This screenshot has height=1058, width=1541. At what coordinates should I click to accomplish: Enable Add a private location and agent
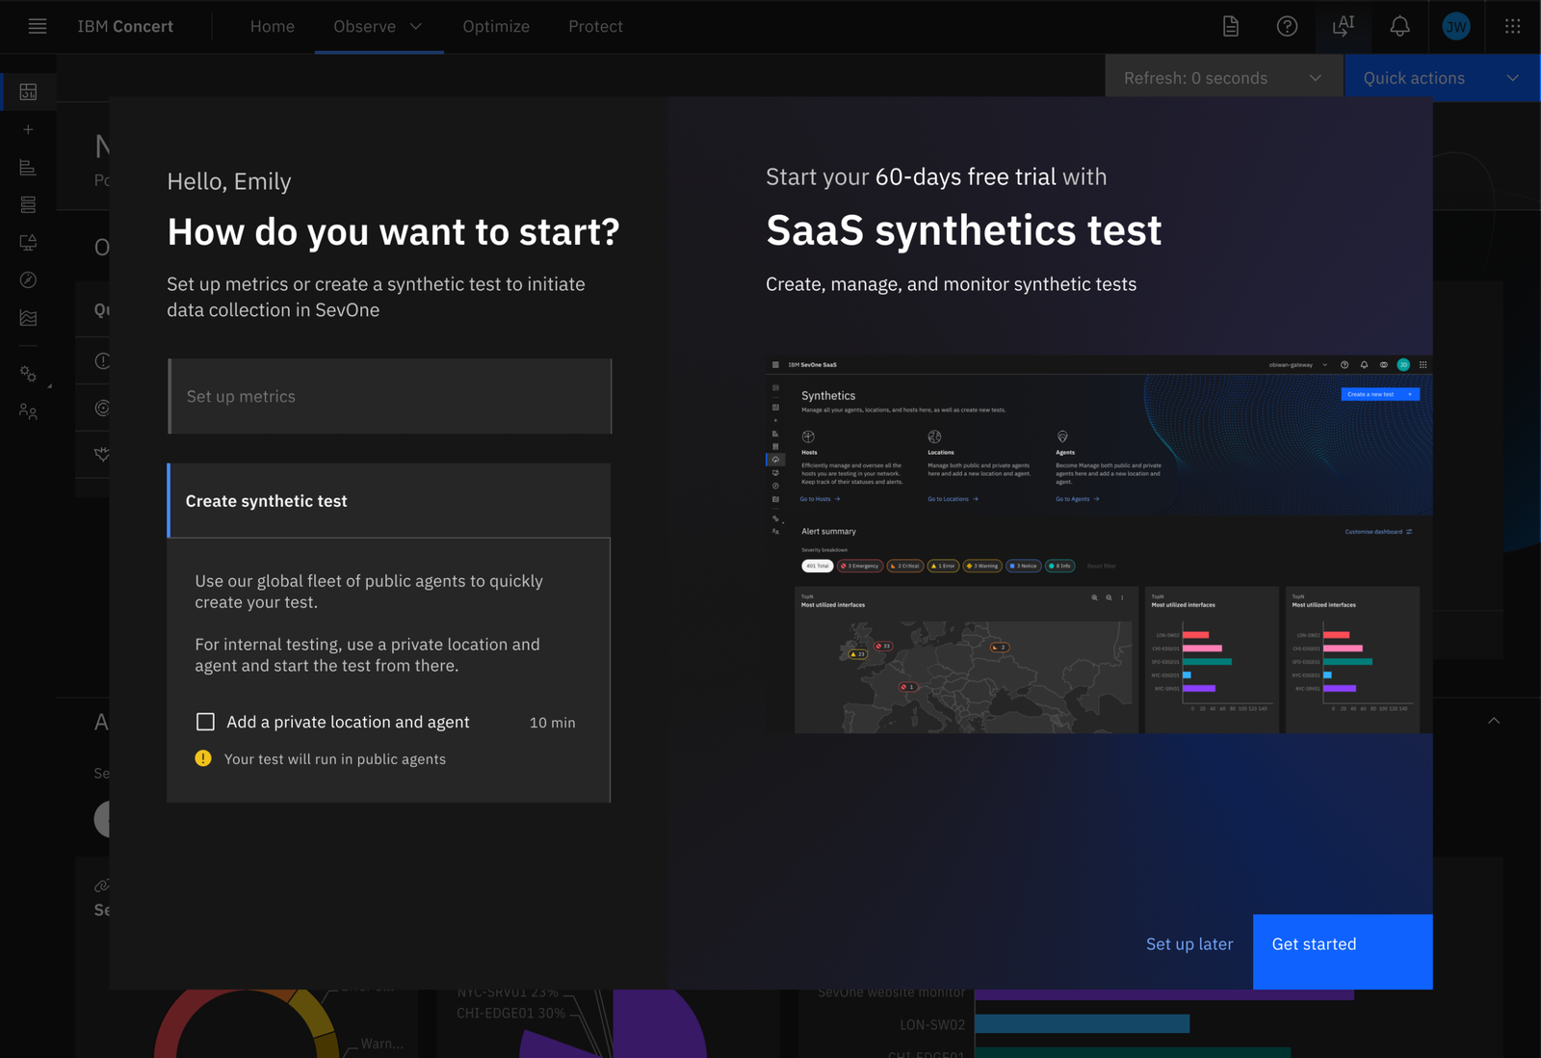tap(205, 722)
